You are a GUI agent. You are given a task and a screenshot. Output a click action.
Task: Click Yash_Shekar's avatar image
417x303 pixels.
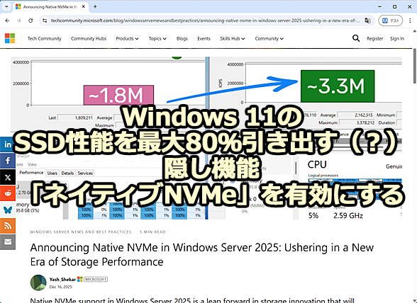pyautogui.click(x=38, y=282)
